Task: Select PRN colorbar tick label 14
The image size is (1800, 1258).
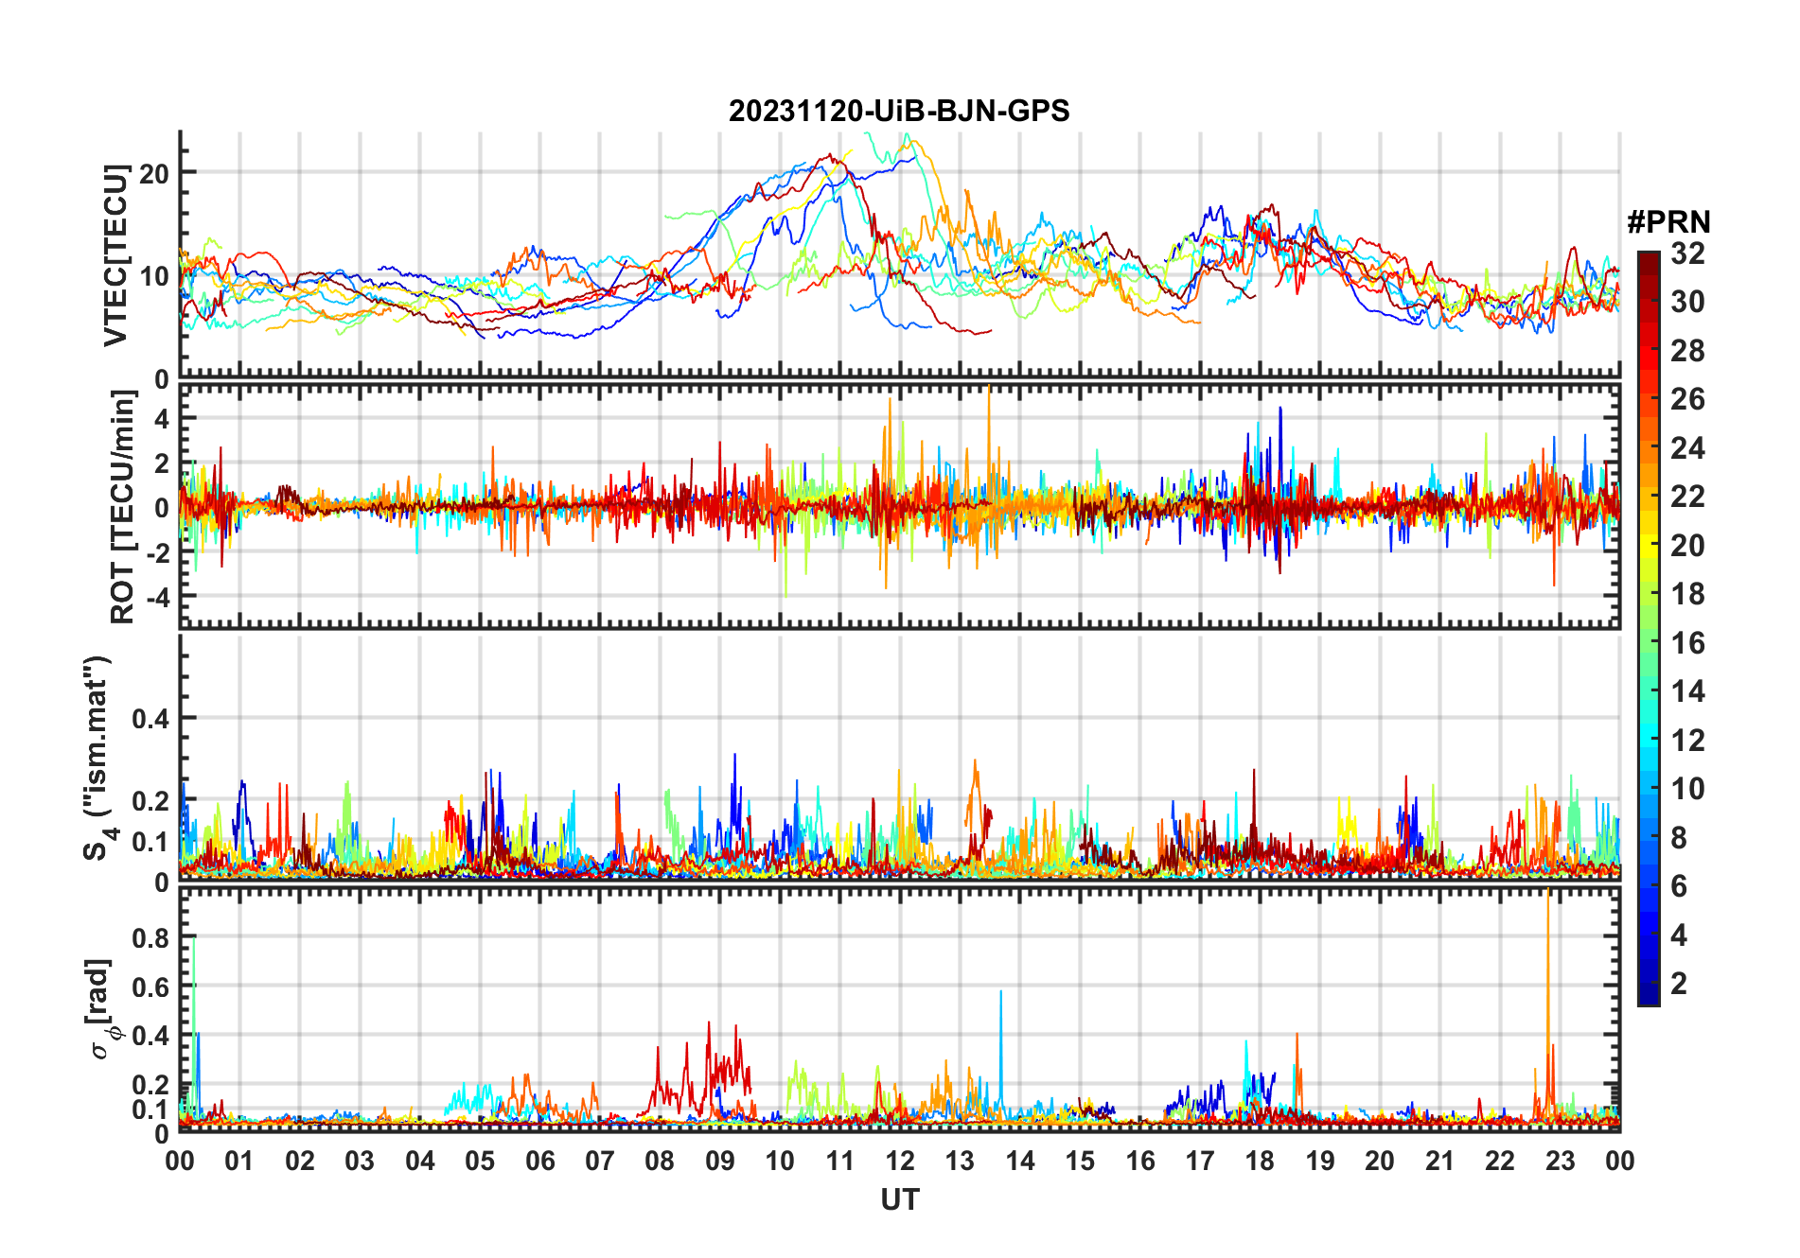Action: (x=1687, y=691)
